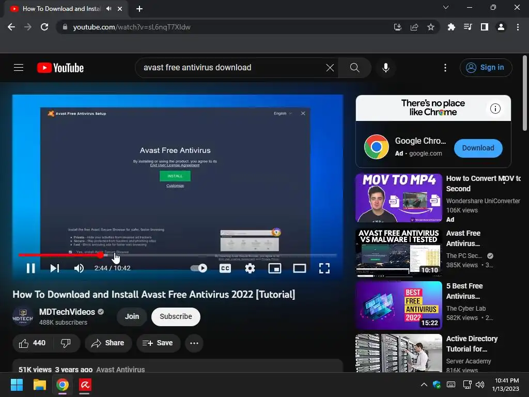Screen dimensions: 529x397
Task: Click the Download button in Chrome ad
Action: click(x=478, y=148)
